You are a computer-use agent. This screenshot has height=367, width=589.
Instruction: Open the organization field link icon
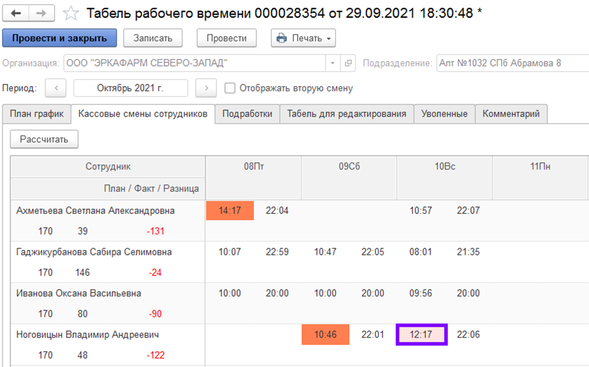tap(348, 63)
